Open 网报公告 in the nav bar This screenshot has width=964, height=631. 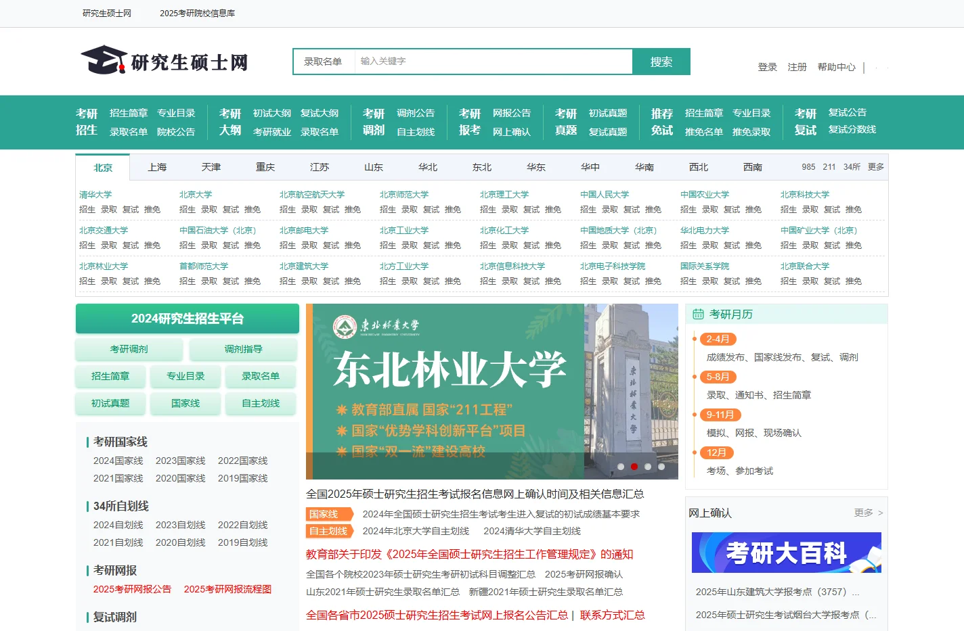512,113
